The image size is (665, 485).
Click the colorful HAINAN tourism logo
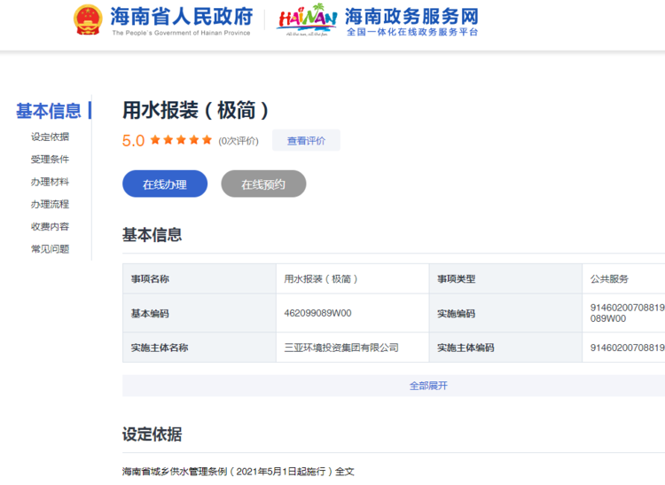(x=306, y=21)
